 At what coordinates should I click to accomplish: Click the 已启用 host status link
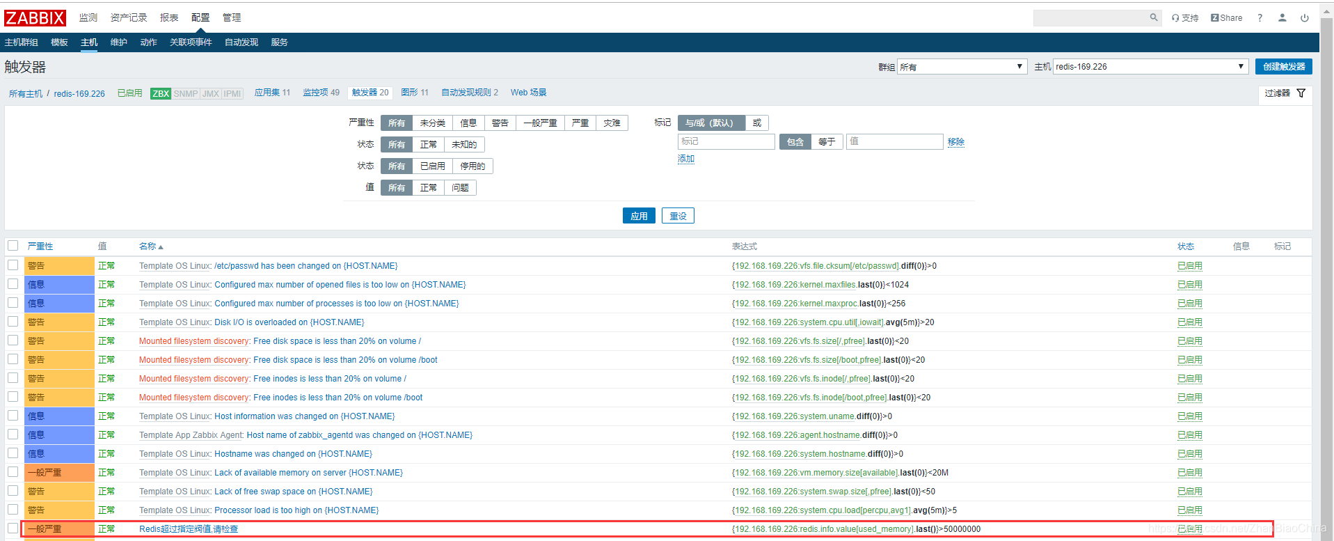pyautogui.click(x=129, y=93)
